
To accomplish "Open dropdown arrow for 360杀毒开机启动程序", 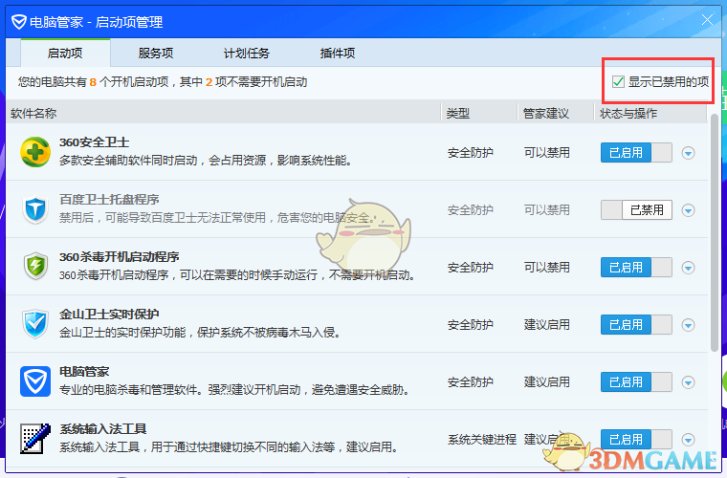I will click(688, 268).
